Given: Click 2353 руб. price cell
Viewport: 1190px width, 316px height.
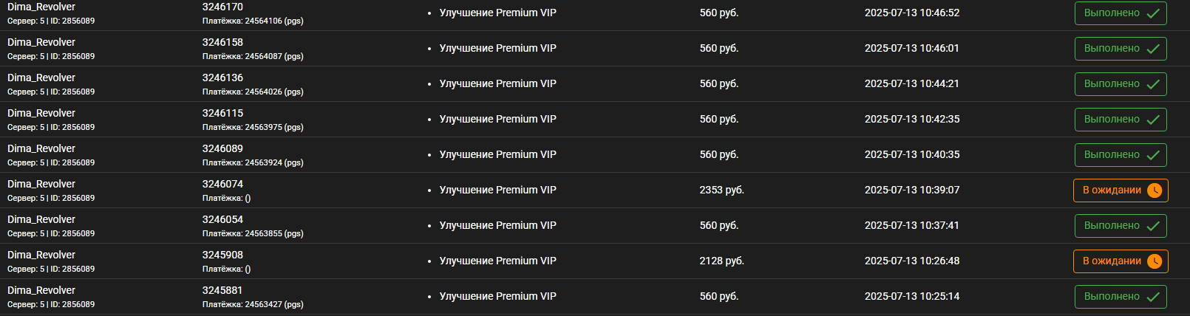Looking at the screenshot, I should [x=721, y=190].
